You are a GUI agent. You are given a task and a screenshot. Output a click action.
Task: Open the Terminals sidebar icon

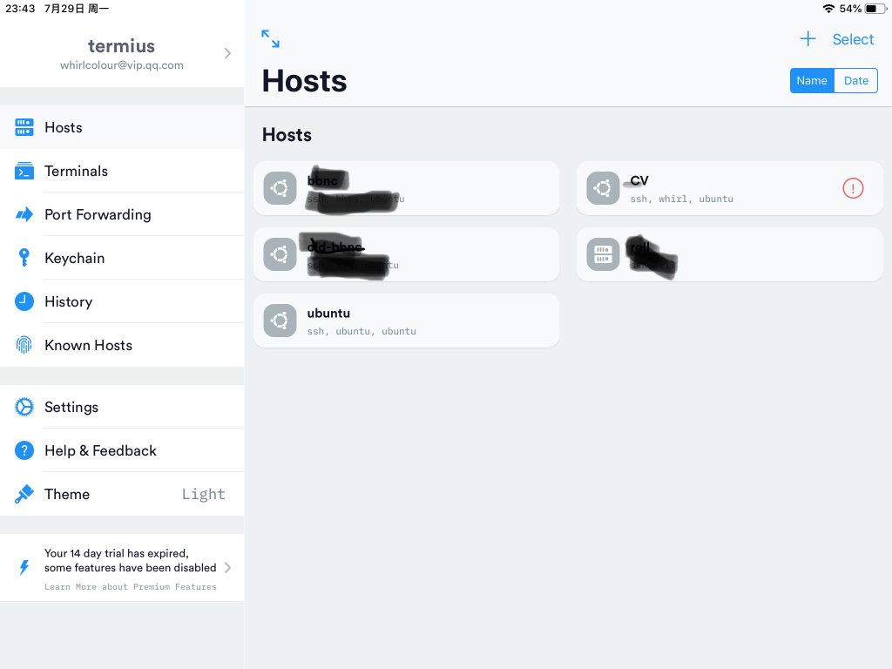click(x=24, y=171)
